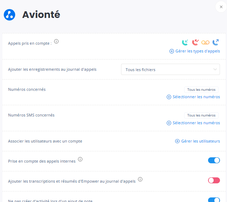Click Tous les numéros tag under Numéros concernés
227x202 pixels.
(201, 90)
